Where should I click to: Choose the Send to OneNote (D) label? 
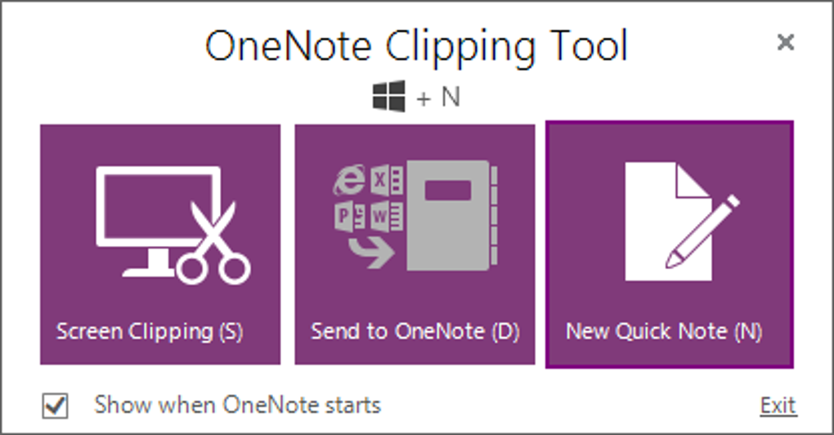415,332
